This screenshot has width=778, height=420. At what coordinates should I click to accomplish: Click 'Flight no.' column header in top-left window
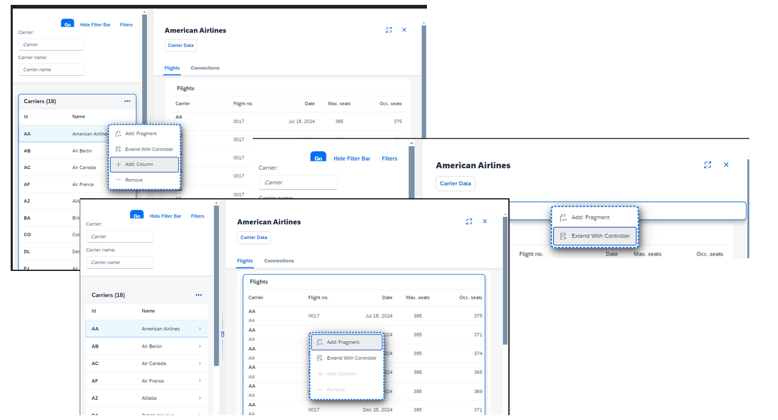tap(243, 103)
